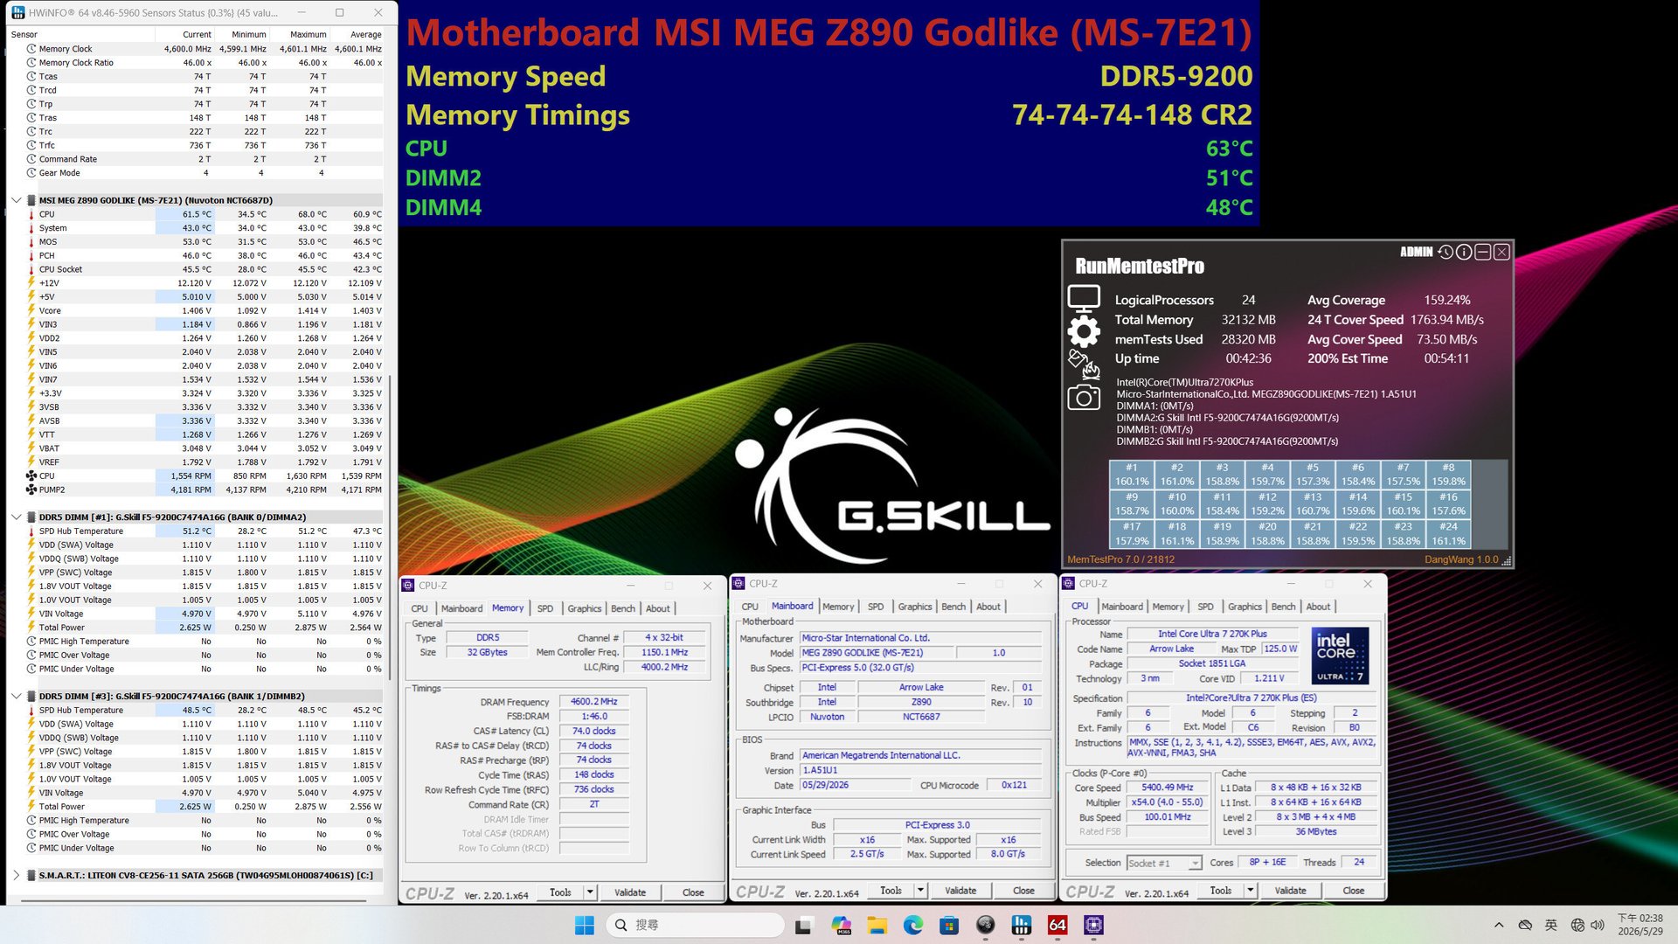The height and width of the screenshot is (944, 1678).
Task: Click the #1 160.1% coverage cell
Action: point(1132,474)
